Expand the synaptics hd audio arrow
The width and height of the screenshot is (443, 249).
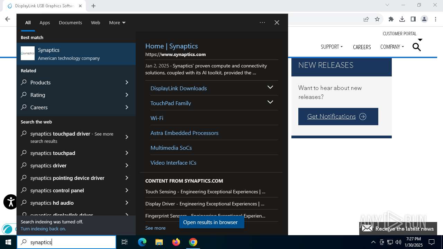(127, 203)
